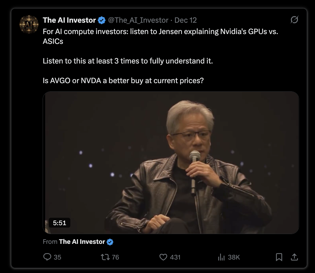Click the @The_AI_Investor handle
Image resolution: width=315 pixels, height=273 pixels.
point(138,20)
